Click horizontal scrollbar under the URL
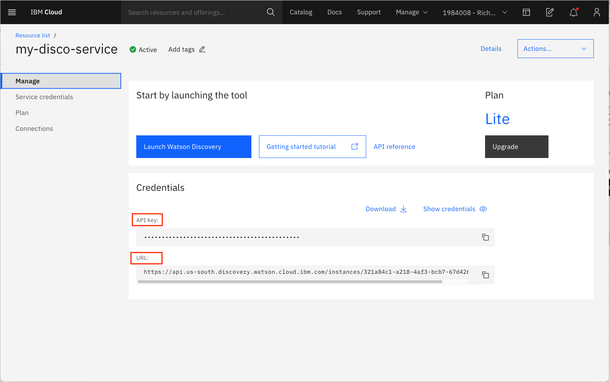The width and height of the screenshot is (610, 382). pos(290,282)
